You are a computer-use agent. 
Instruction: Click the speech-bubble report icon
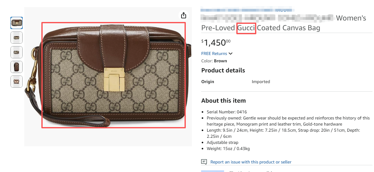(x=204, y=162)
